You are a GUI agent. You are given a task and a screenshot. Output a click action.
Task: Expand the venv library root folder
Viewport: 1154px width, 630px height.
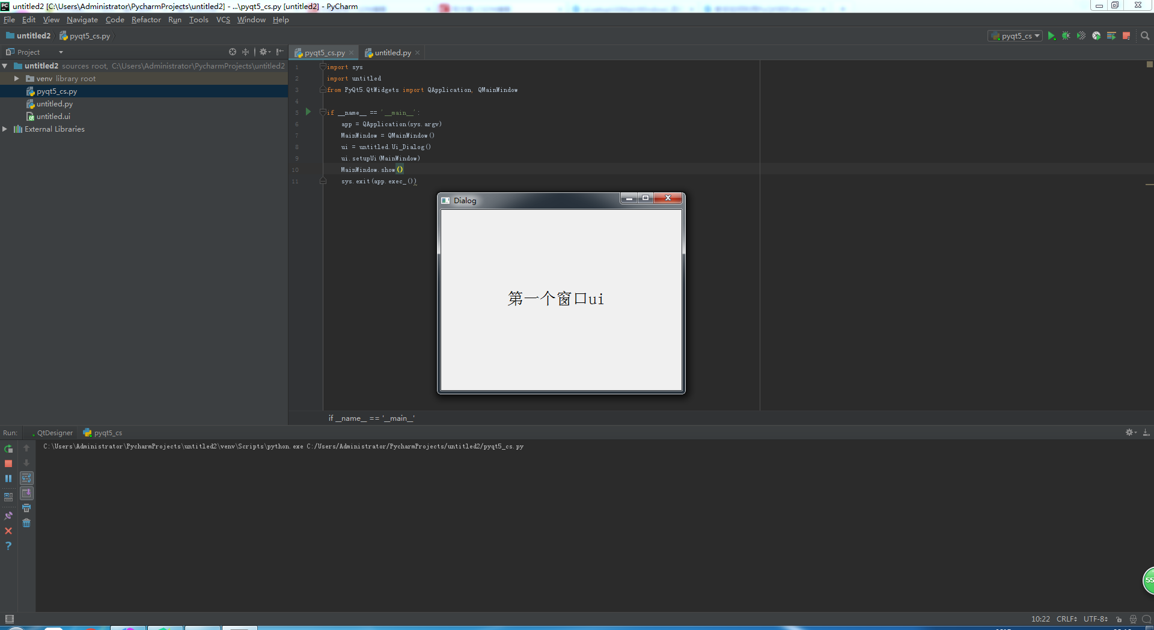pos(17,79)
